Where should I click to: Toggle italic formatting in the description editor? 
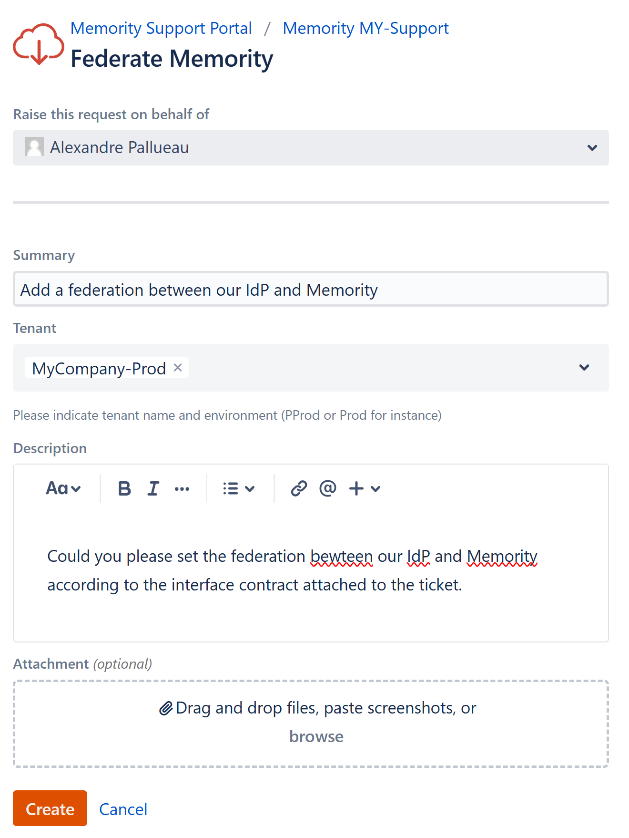pos(153,488)
